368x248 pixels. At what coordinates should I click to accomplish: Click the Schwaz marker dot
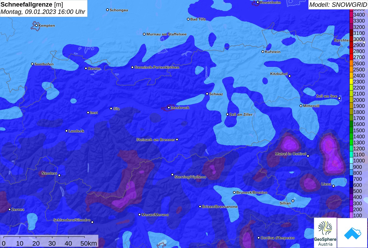click(x=207, y=94)
